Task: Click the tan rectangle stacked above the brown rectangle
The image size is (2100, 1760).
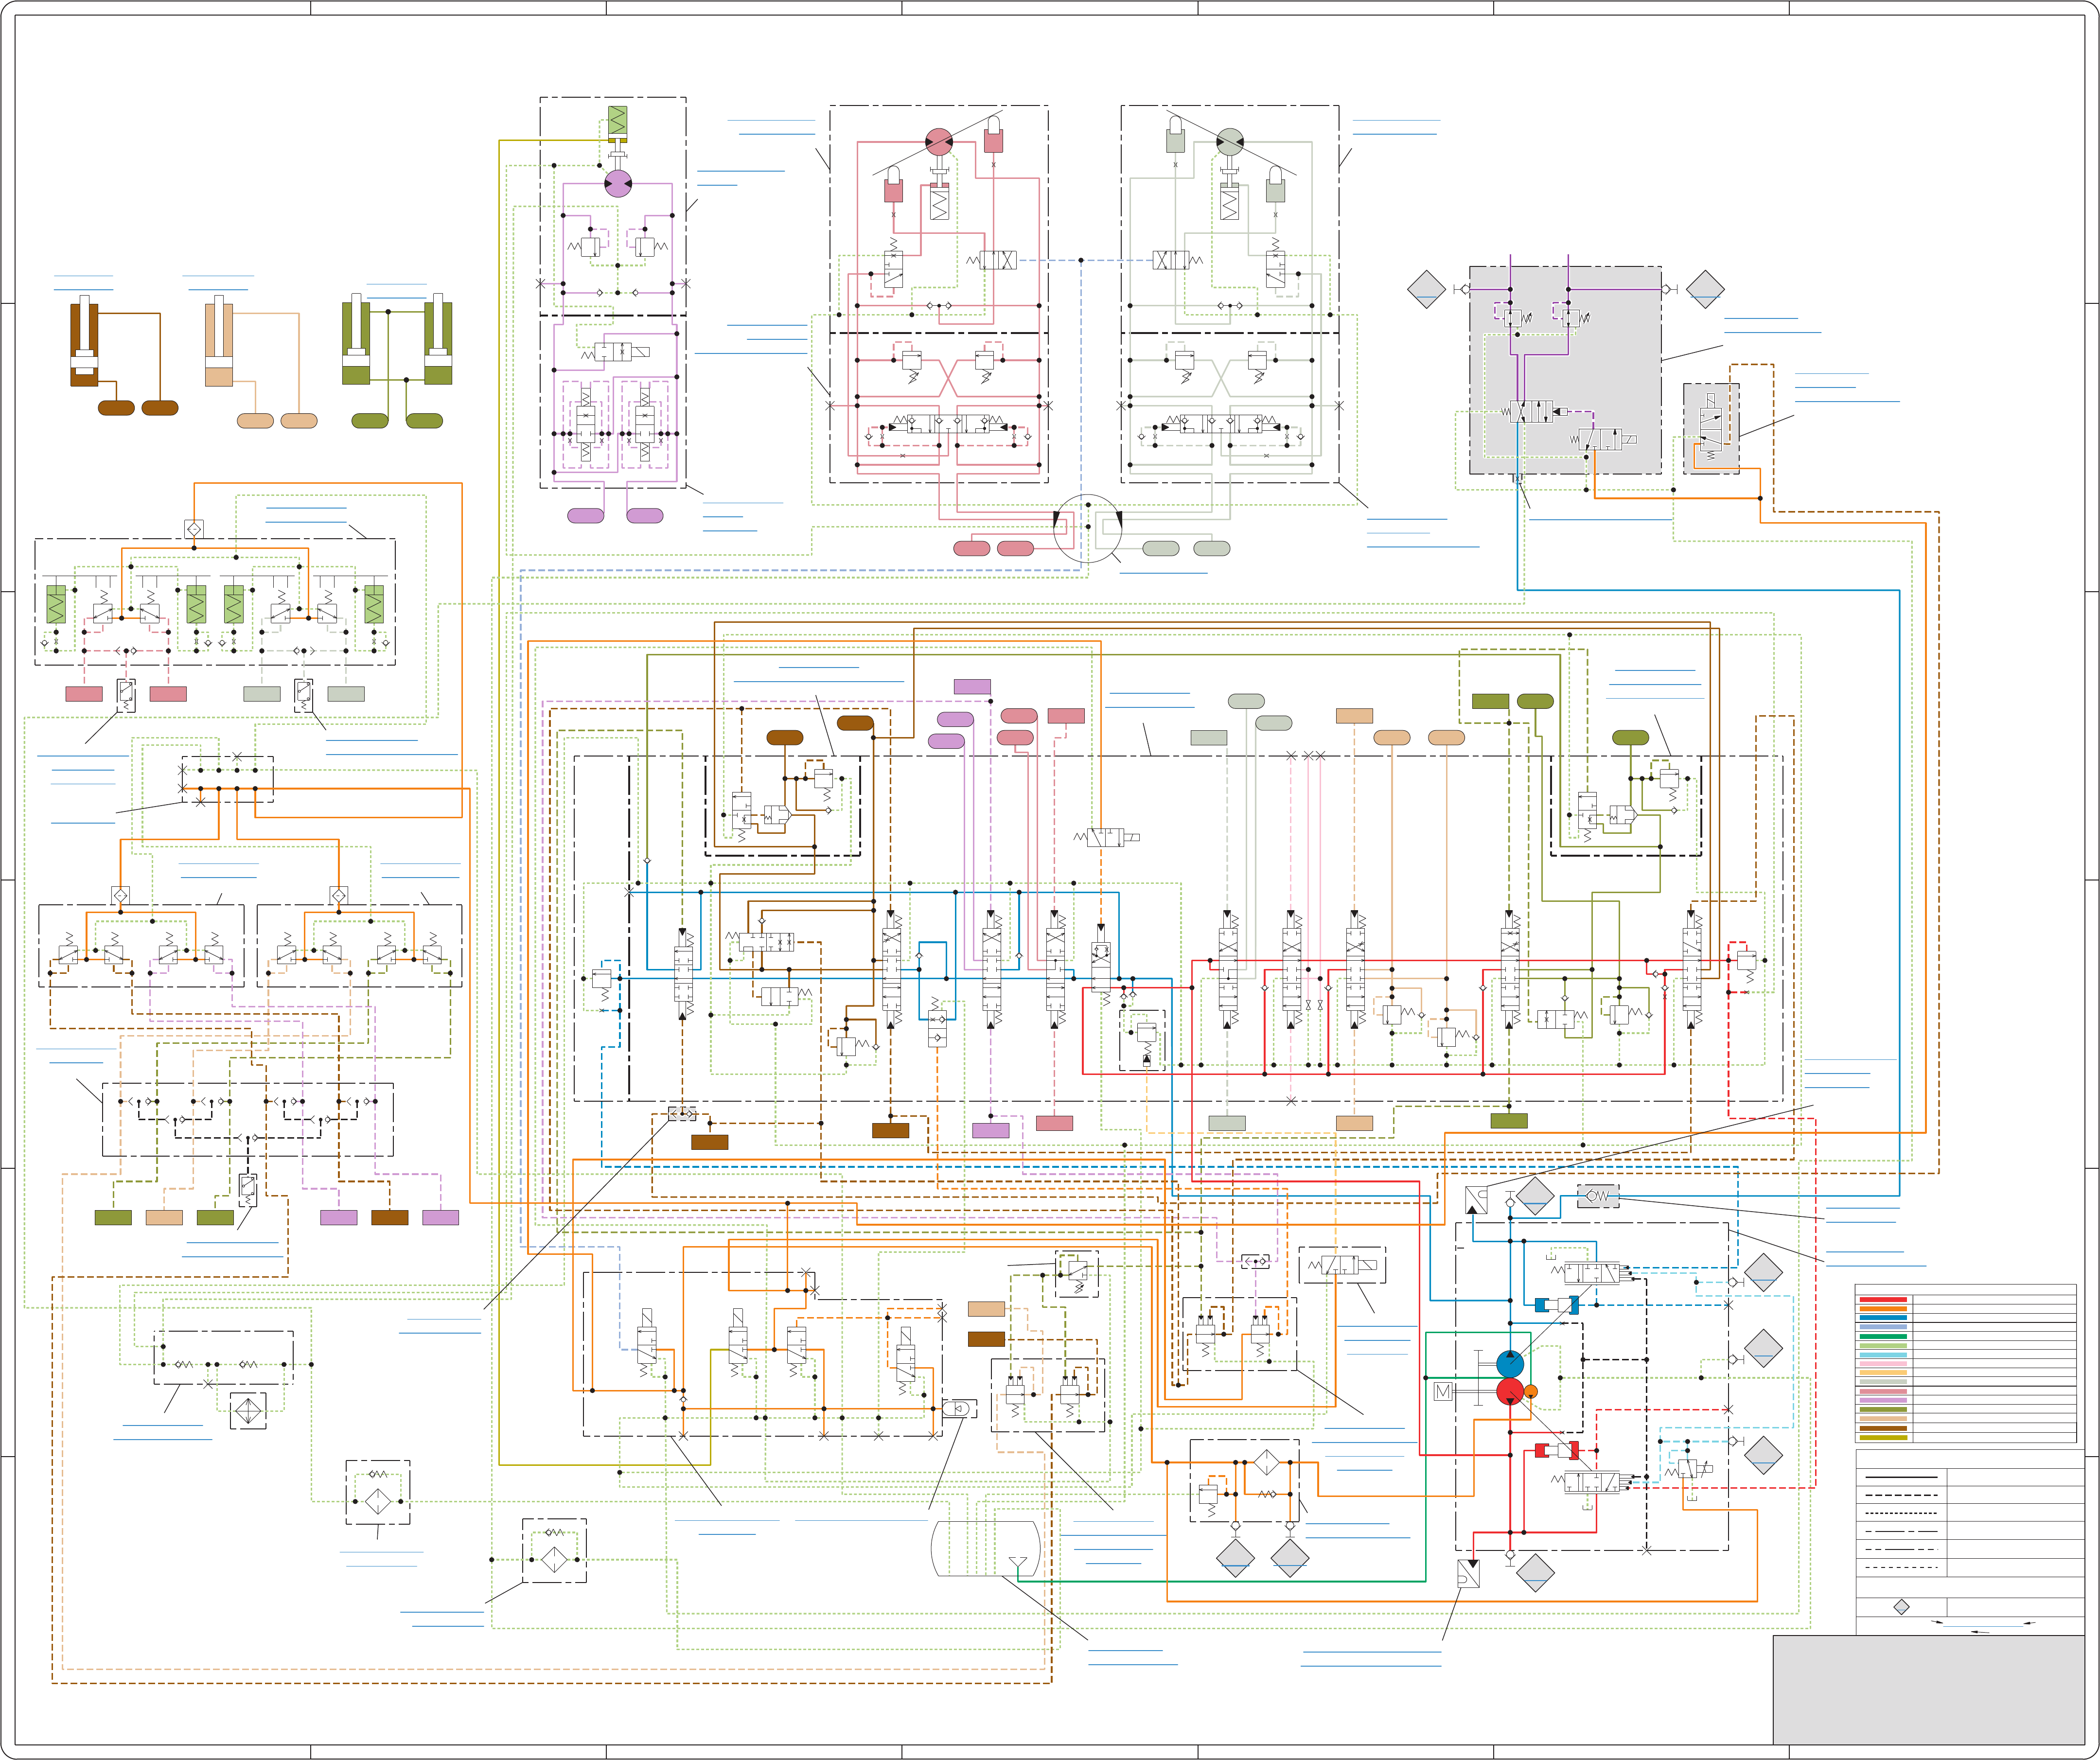Action: pos(986,1309)
